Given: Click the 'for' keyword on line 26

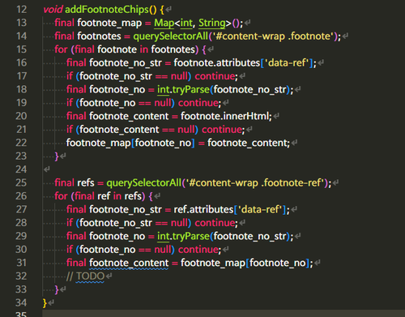Looking at the screenshot, I should coord(61,196).
